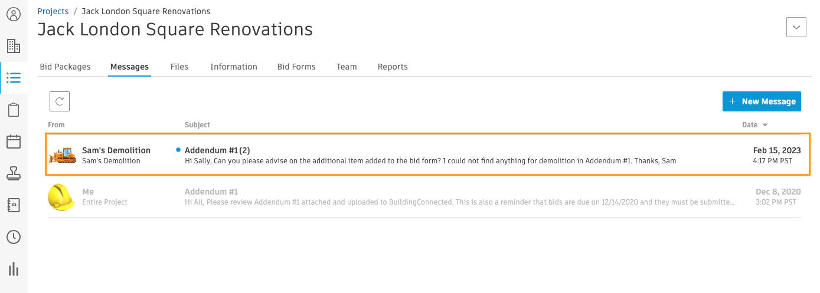The height and width of the screenshot is (293, 820).
Task: Sort messages by the Date column arrow
Action: coord(765,125)
